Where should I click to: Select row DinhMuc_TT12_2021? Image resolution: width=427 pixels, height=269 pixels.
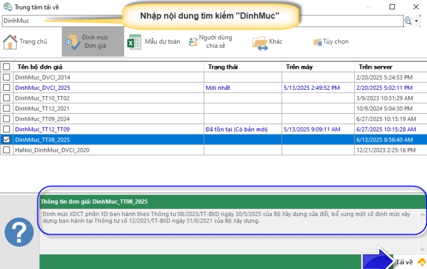coord(42,109)
